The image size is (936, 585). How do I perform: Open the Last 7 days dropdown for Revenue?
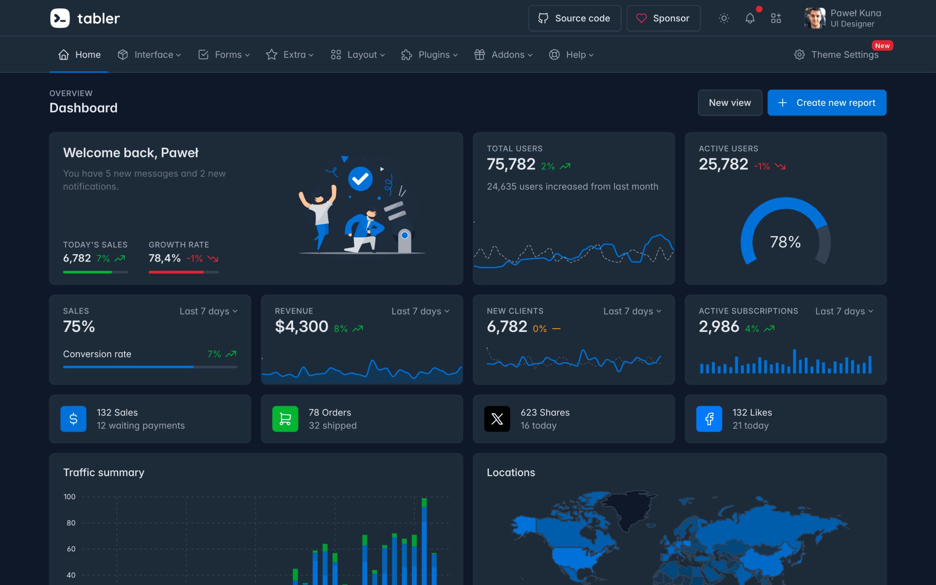click(x=419, y=311)
